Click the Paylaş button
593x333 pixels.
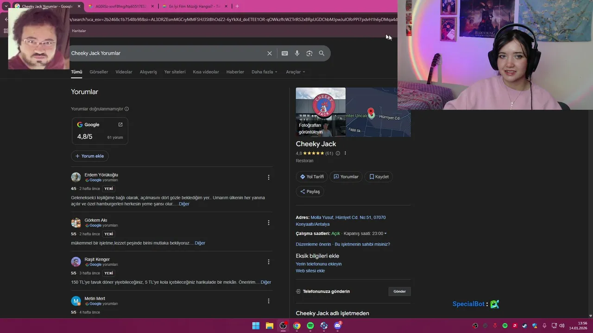[310, 191]
